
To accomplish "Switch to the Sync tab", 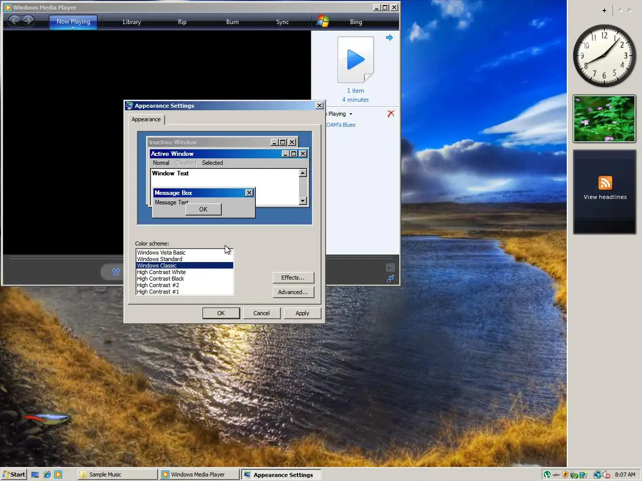I will tap(282, 22).
